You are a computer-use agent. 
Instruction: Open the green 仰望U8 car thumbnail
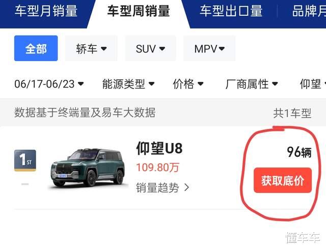tap(88, 168)
